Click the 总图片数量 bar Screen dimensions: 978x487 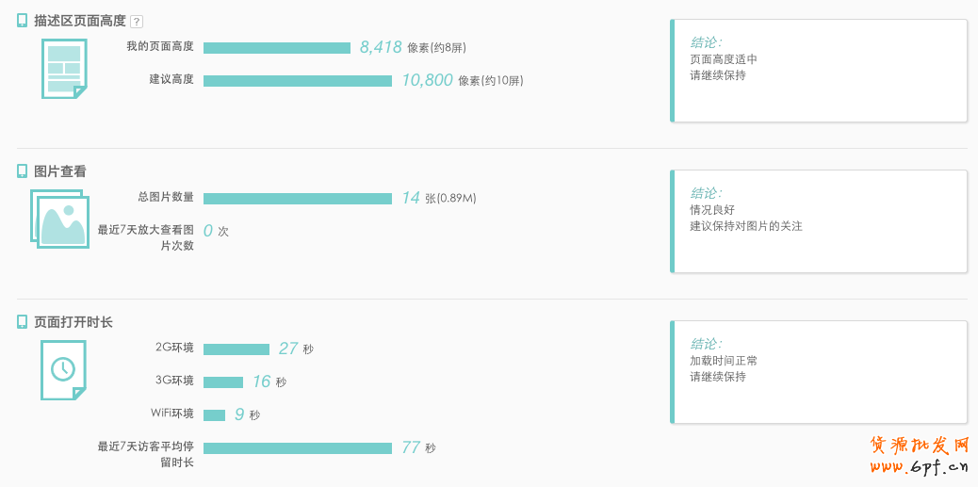298,199
